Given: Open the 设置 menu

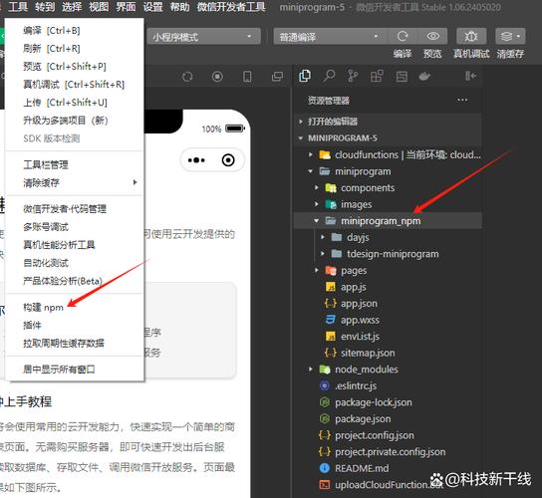Looking at the screenshot, I should [x=152, y=7].
